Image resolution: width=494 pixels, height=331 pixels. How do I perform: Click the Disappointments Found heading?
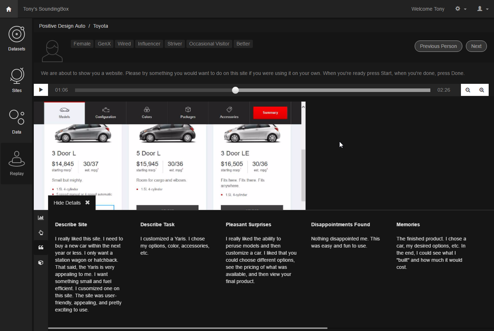(341, 224)
